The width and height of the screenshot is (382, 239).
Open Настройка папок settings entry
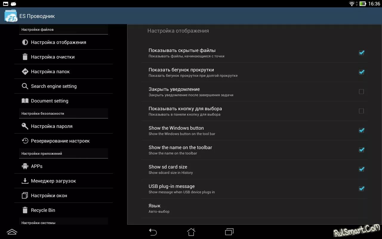coord(64,72)
